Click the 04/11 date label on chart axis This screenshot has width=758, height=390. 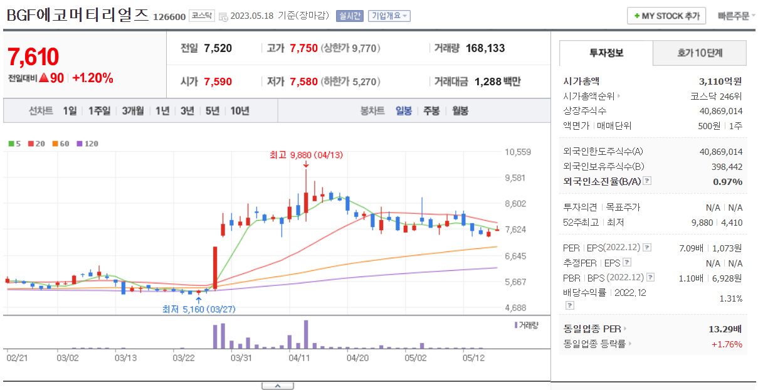[299, 358]
